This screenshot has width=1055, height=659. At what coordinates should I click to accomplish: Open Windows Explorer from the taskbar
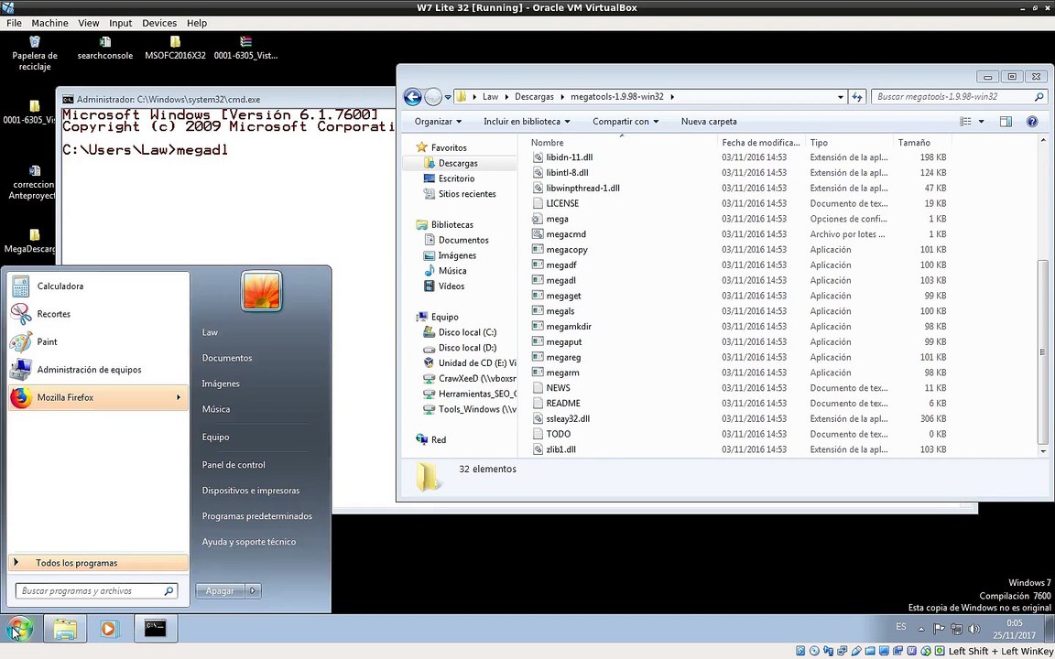click(65, 629)
